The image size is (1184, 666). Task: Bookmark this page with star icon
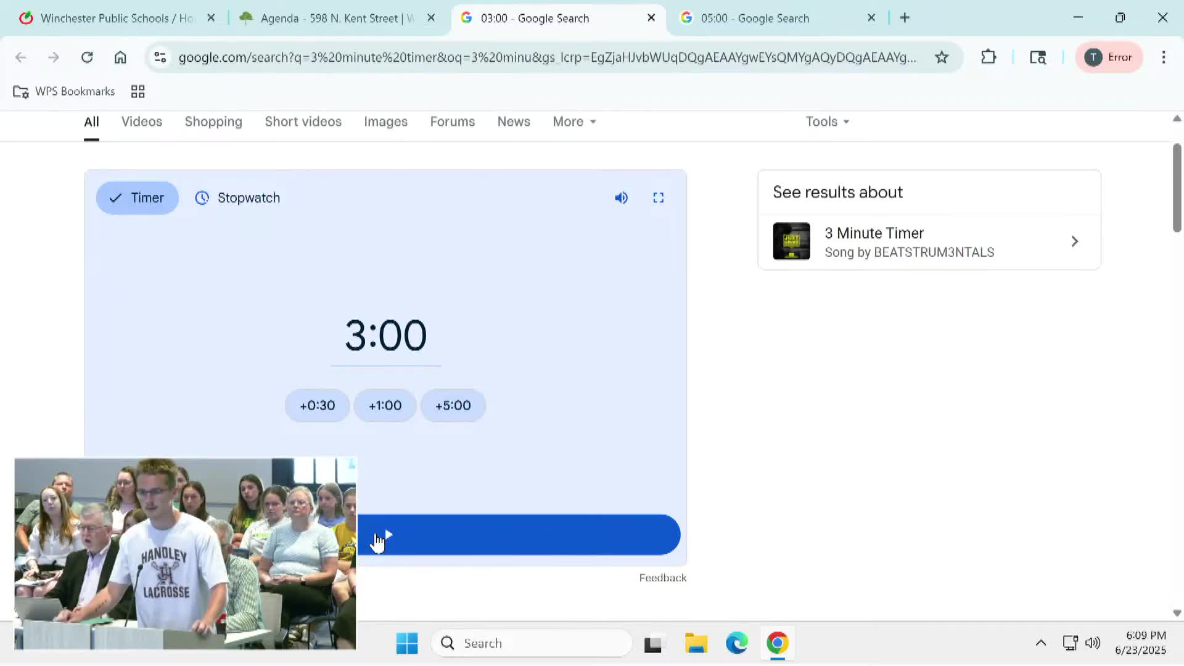click(941, 57)
